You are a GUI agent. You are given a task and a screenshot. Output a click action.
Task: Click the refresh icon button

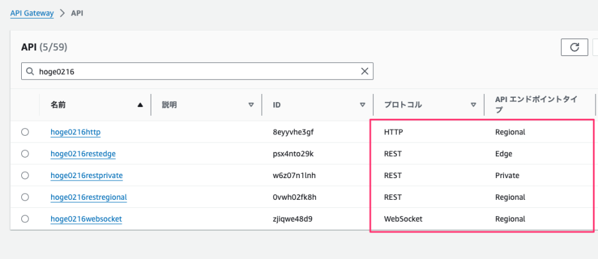(574, 47)
